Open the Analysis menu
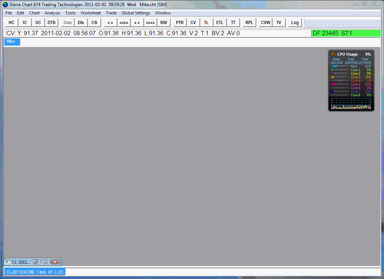 [x=52, y=13]
